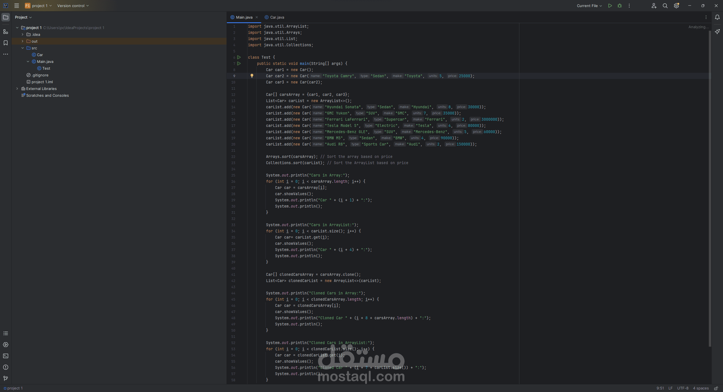This screenshot has height=392, width=723.
Task: Open more run actions menu
Action: pos(629,6)
